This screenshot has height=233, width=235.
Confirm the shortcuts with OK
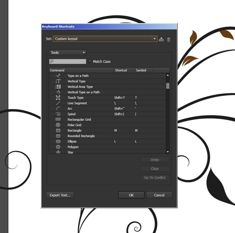point(131,195)
